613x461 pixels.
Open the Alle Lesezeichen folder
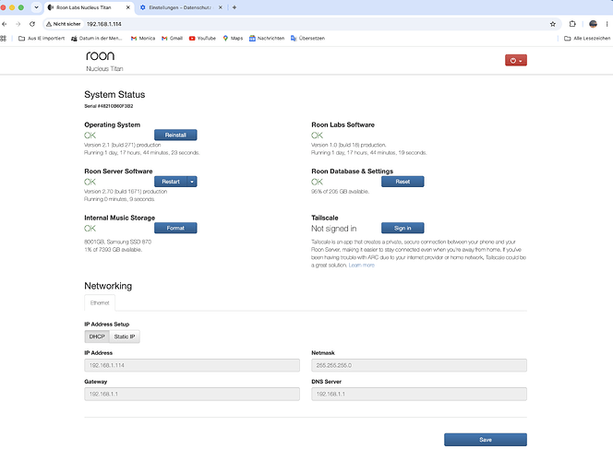[587, 38]
